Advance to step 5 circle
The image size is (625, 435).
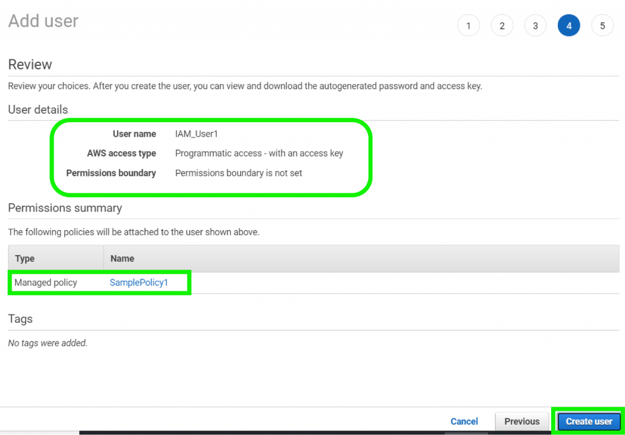(602, 26)
